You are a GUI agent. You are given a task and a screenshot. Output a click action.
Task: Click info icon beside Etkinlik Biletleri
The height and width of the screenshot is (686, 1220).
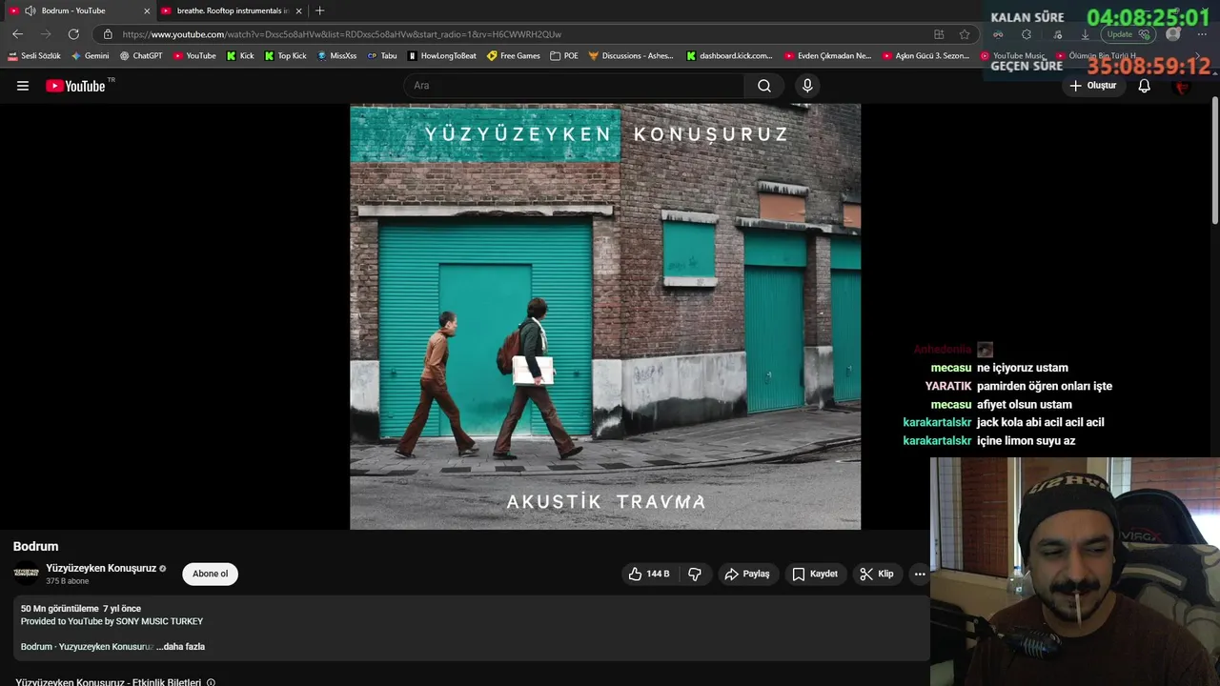point(211,682)
